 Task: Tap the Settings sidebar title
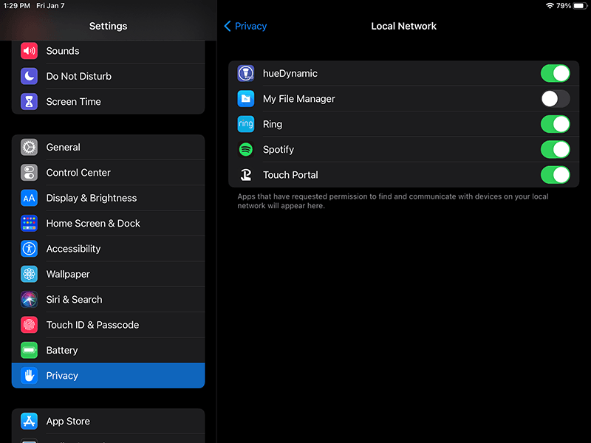108,26
